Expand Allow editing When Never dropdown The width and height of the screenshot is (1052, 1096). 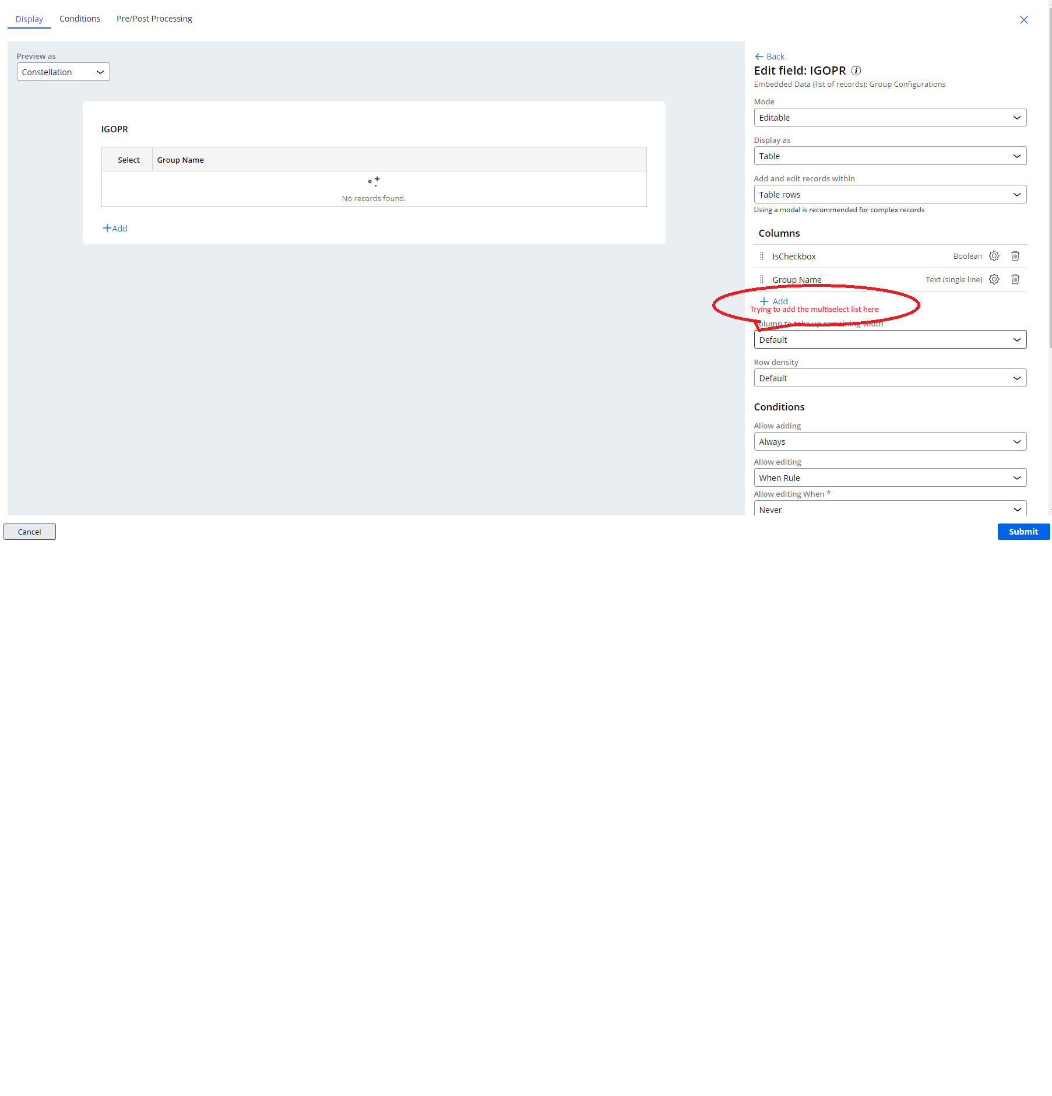(890, 509)
